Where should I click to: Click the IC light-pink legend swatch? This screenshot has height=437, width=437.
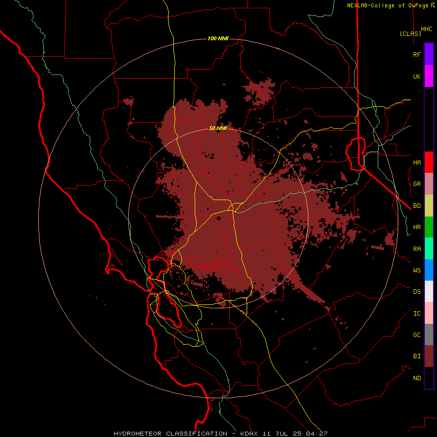[x=429, y=313]
